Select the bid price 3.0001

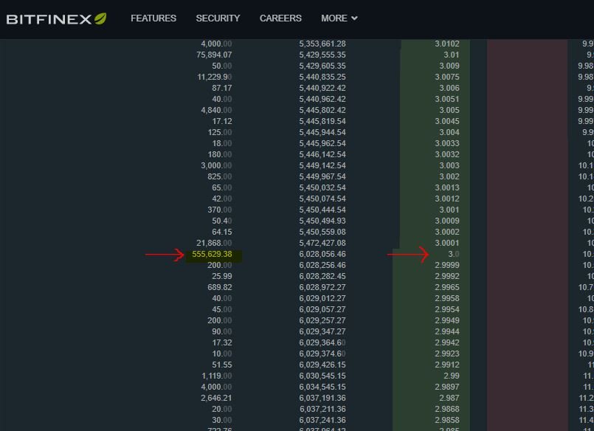447,243
